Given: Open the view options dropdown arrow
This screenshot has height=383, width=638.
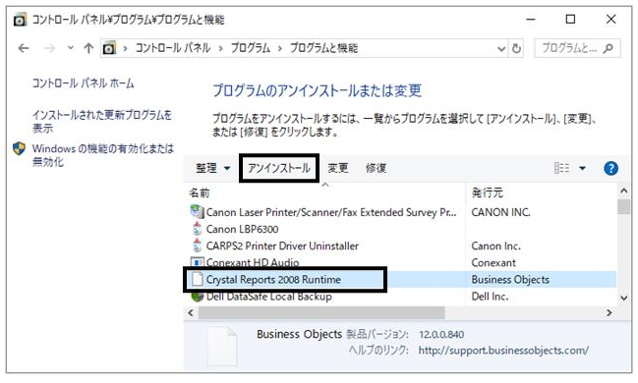Looking at the screenshot, I should point(582,168).
